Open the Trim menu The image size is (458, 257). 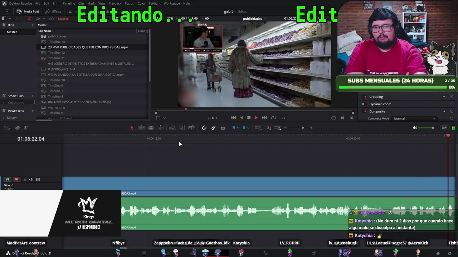pyautogui.click(x=56, y=4)
